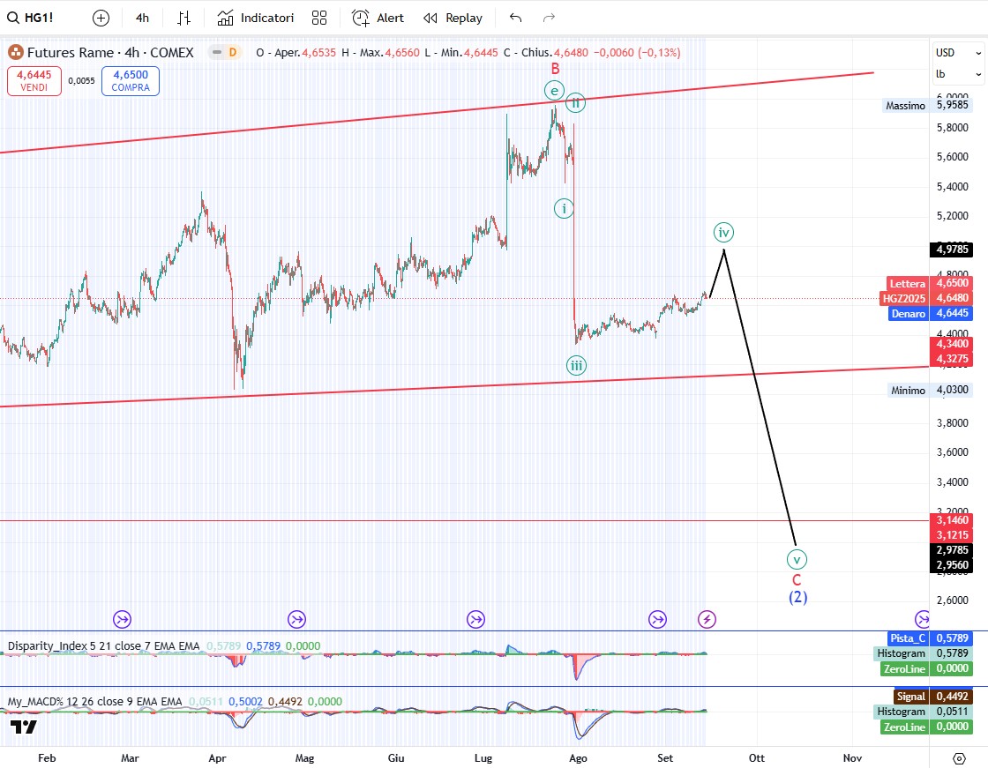Click the Denaro 4,6445 bid label
This screenshot has height=768, width=988.
coord(931,313)
